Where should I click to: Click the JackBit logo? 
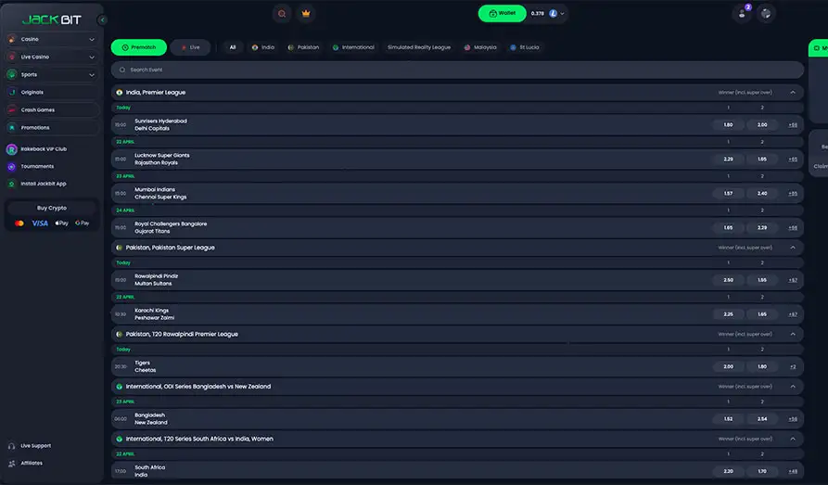(52, 20)
